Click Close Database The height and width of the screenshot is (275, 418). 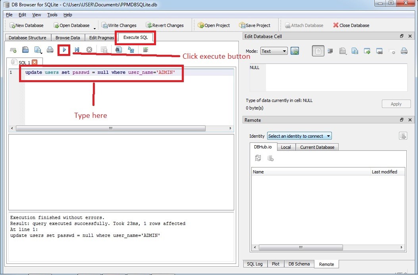point(351,25)
